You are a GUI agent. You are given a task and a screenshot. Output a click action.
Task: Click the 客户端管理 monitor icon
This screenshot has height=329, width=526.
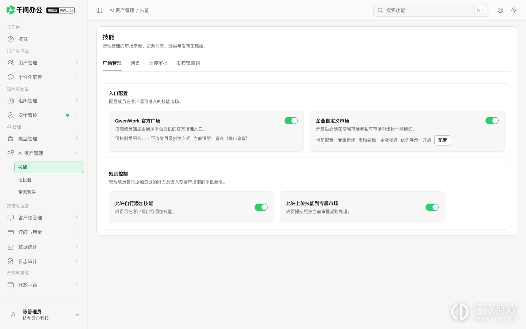11,218
